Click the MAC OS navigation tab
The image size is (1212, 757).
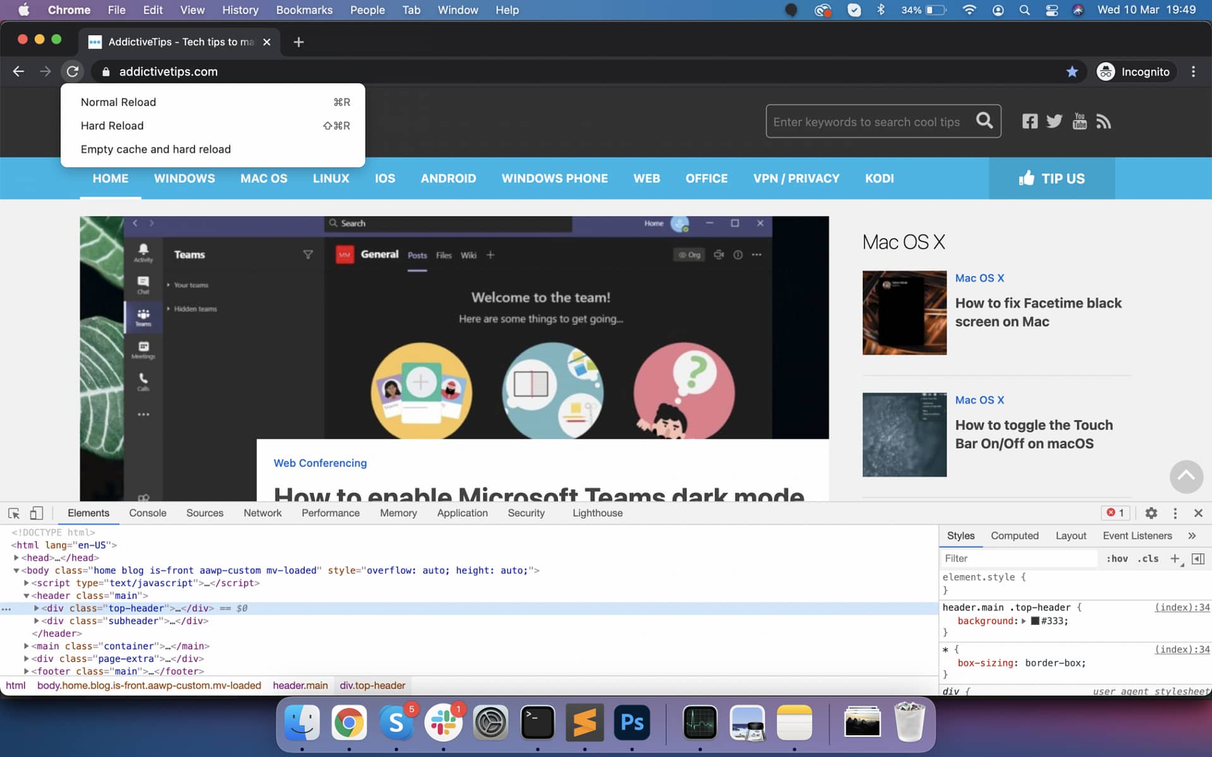pos(263,178)
